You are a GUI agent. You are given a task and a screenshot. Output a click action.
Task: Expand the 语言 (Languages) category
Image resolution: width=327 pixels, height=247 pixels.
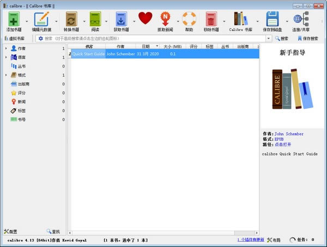[6, 57]
